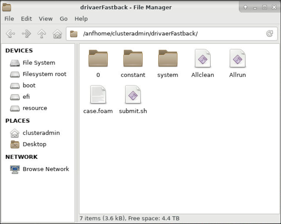Select the "constant" folder icon
This screenshot has width=281, height=224.
click(x=133, y=58)
